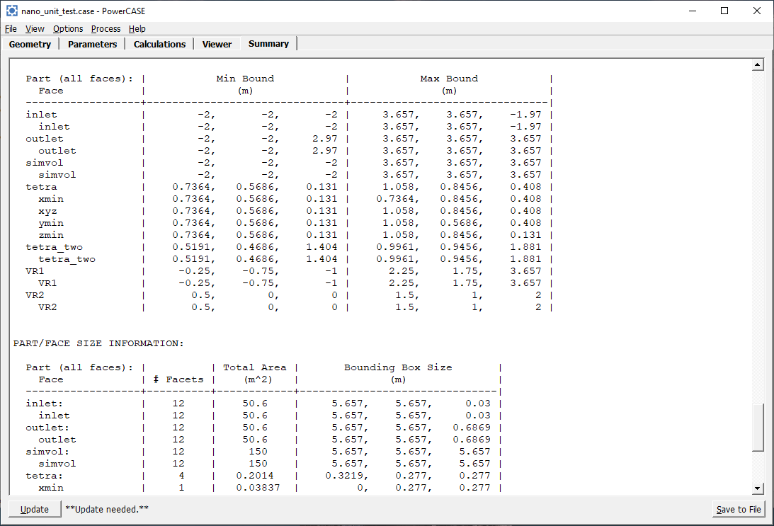
Task: Open the Viewer tab
Action: (x=217, y=44)
